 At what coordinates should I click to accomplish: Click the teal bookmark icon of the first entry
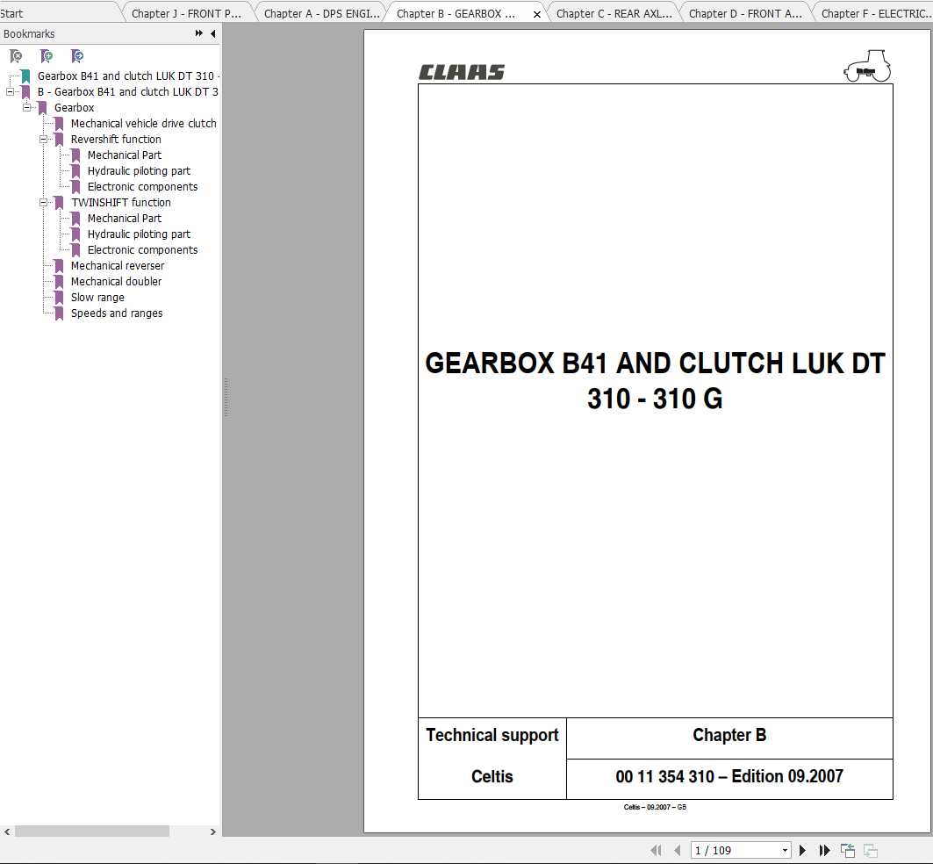click(x=25, y=76)
